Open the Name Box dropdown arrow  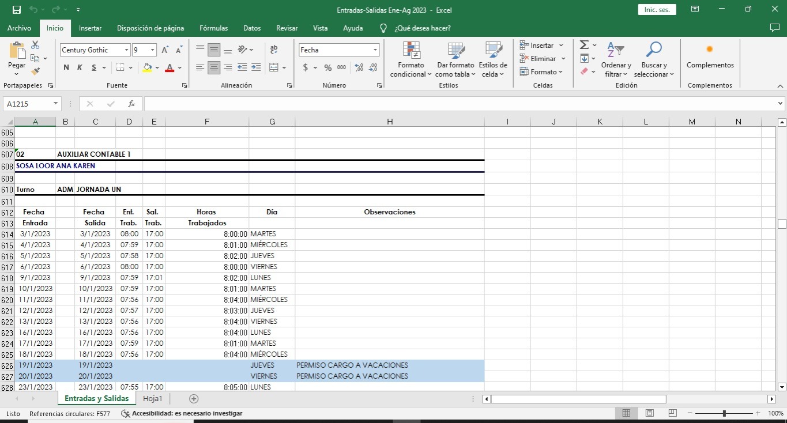pos(56,104)
